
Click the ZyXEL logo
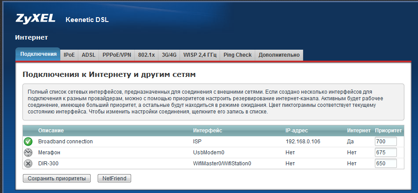36,19
